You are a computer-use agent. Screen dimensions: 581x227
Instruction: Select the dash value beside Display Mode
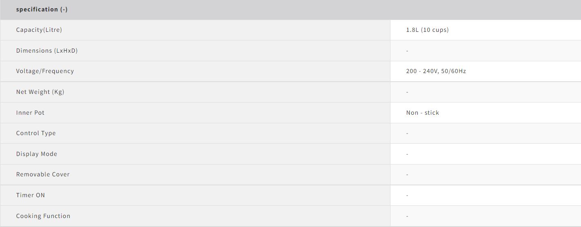click(x=407, y=154)
